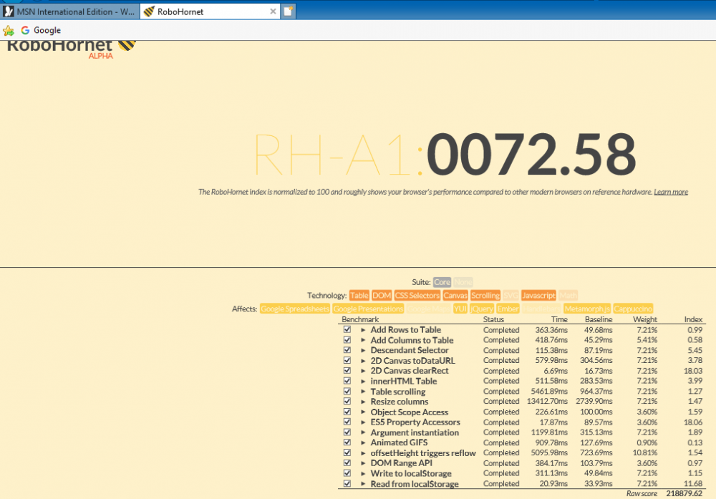The height and width of the screenshot is (499, 716).
Task: Click the 13412.70ms Resize columns time
Action: [x=547, y=402]
